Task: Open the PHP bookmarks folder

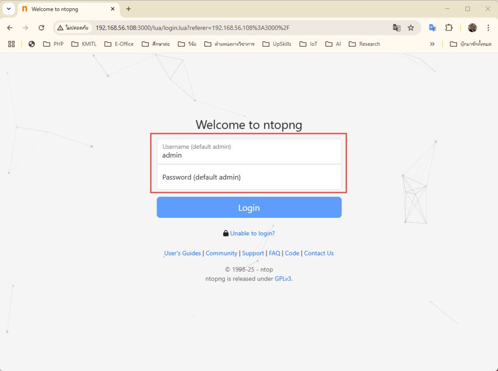Action: (53, 44)
